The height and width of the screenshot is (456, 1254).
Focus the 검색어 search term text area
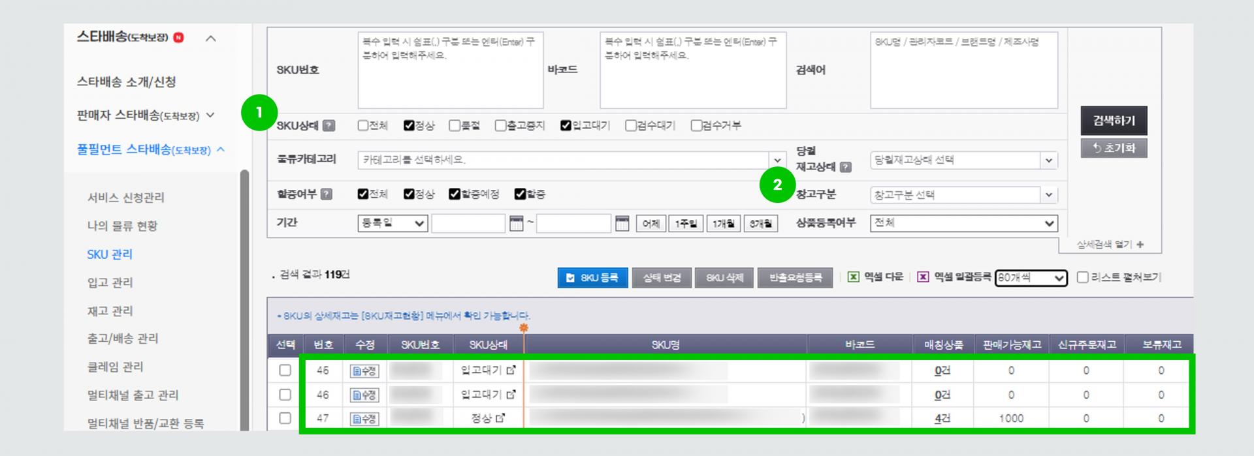click(x=964, y=70)
